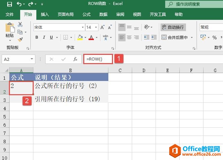Open the 文件 menu tab

click(10, 14)
